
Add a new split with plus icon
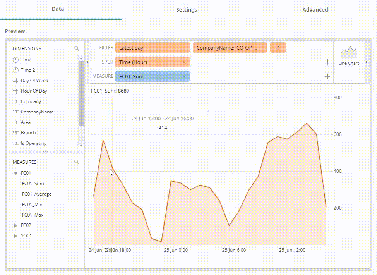click(327, 62)
